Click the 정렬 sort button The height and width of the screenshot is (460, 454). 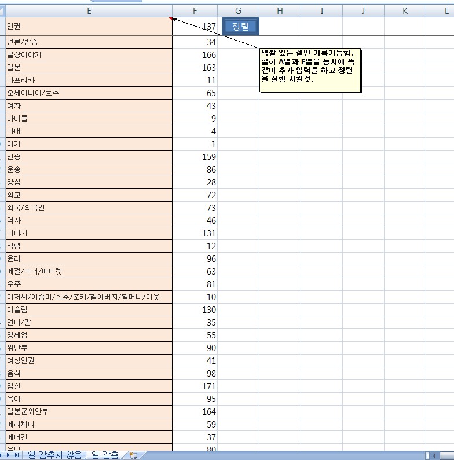tap(240, 26)
